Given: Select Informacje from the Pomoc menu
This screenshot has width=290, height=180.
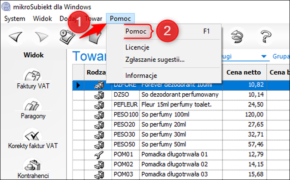Looking at the screenshot, I should [141, 76].
